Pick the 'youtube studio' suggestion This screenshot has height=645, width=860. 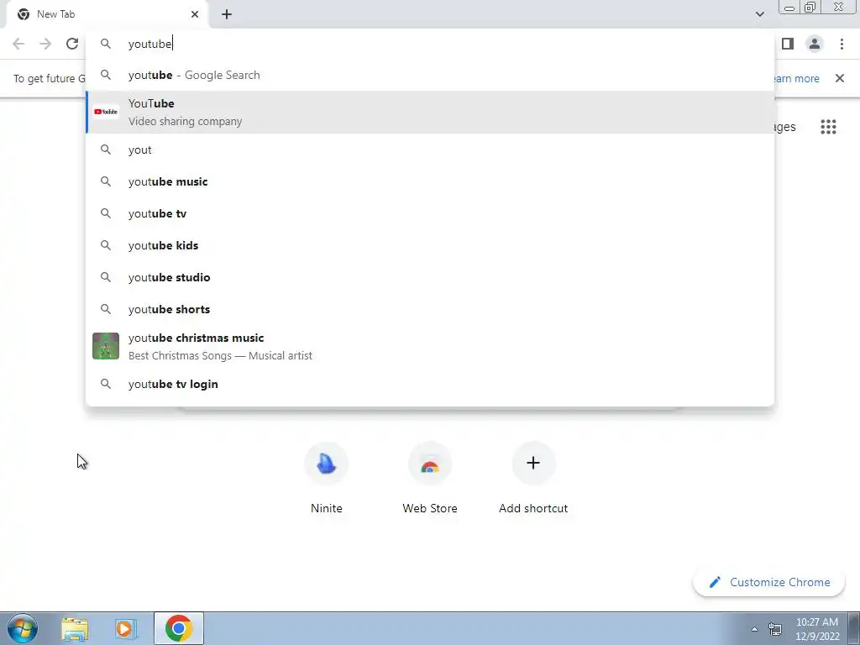pyautogui.click(x=430, y=277)
